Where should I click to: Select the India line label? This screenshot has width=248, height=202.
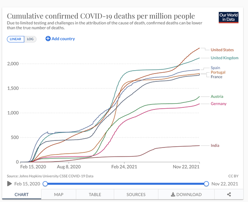pyautogui.click(x=215, y=145)
